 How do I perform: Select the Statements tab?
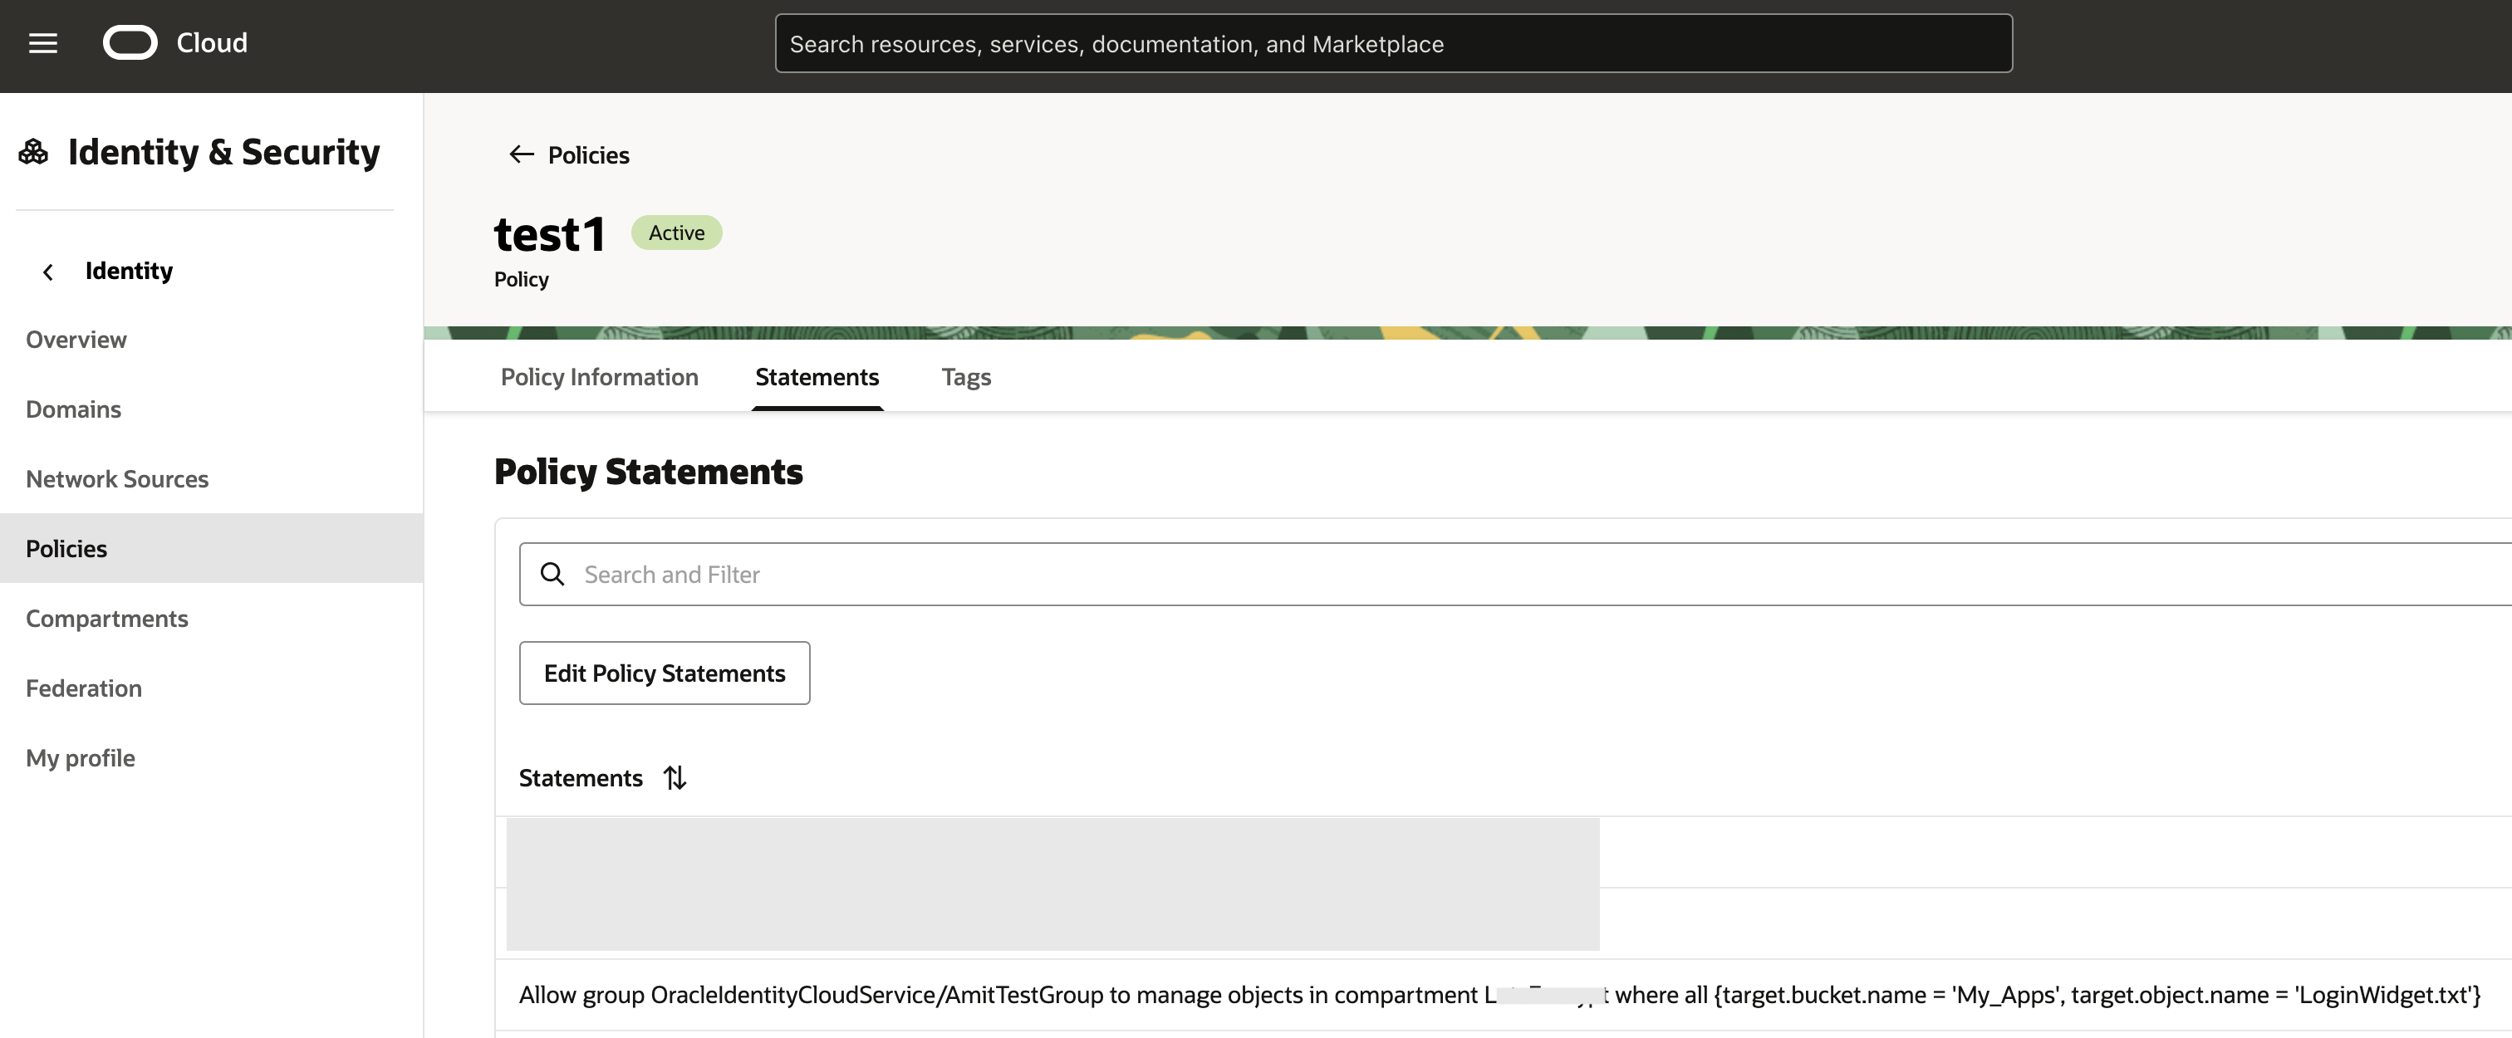click(817, 377)
